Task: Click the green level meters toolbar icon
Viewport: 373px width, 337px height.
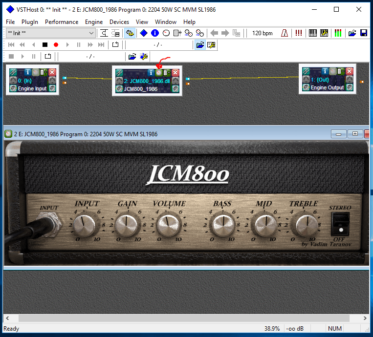Action: point(338,33)
